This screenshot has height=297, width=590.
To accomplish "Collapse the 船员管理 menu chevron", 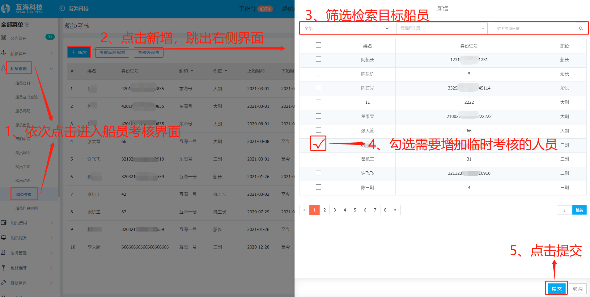I will 51,69.
